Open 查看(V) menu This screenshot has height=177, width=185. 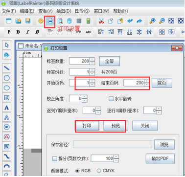click(x=46, y=11)
